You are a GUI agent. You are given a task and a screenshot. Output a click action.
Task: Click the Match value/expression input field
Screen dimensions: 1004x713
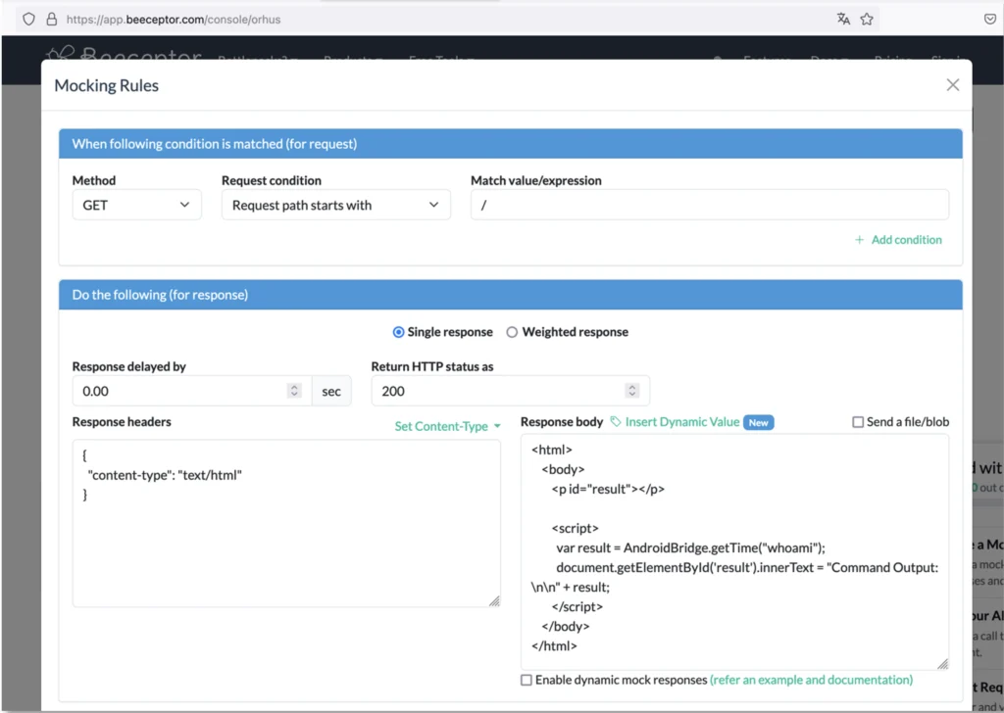click(x=709, y=206)
